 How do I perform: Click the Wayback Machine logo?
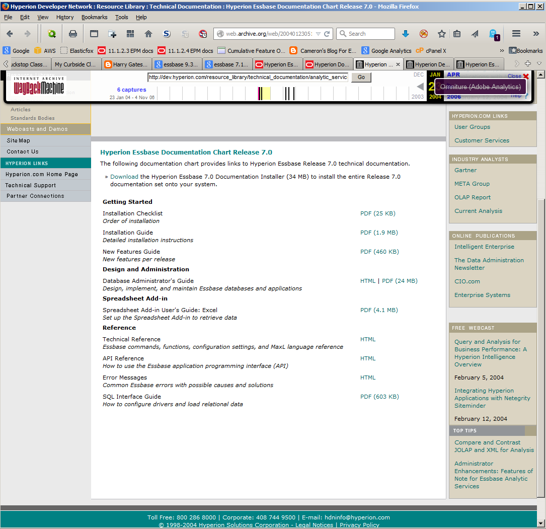[x=39, y=86]
